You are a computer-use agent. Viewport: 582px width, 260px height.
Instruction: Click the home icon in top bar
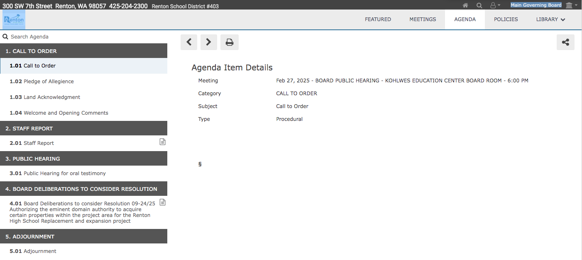(466, 5)
